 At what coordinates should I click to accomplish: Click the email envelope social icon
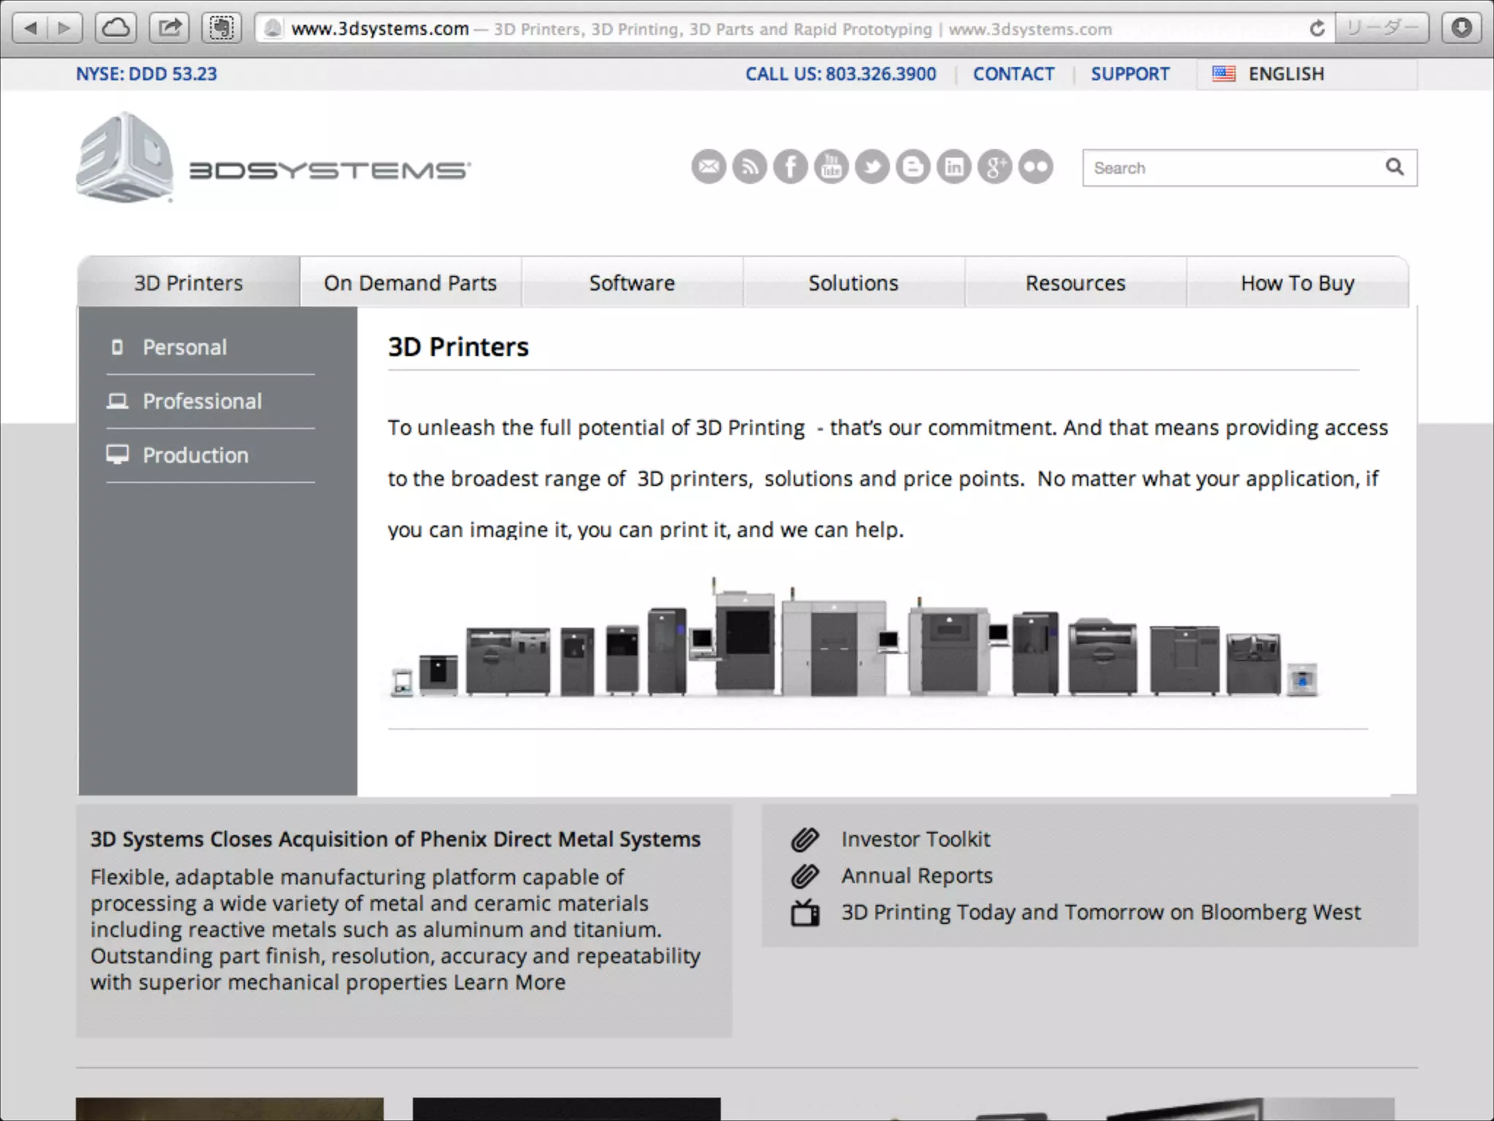(708, 167)
